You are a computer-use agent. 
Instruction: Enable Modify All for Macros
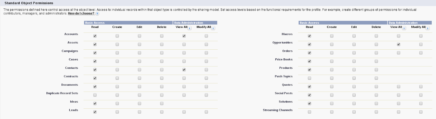(421, 36)
